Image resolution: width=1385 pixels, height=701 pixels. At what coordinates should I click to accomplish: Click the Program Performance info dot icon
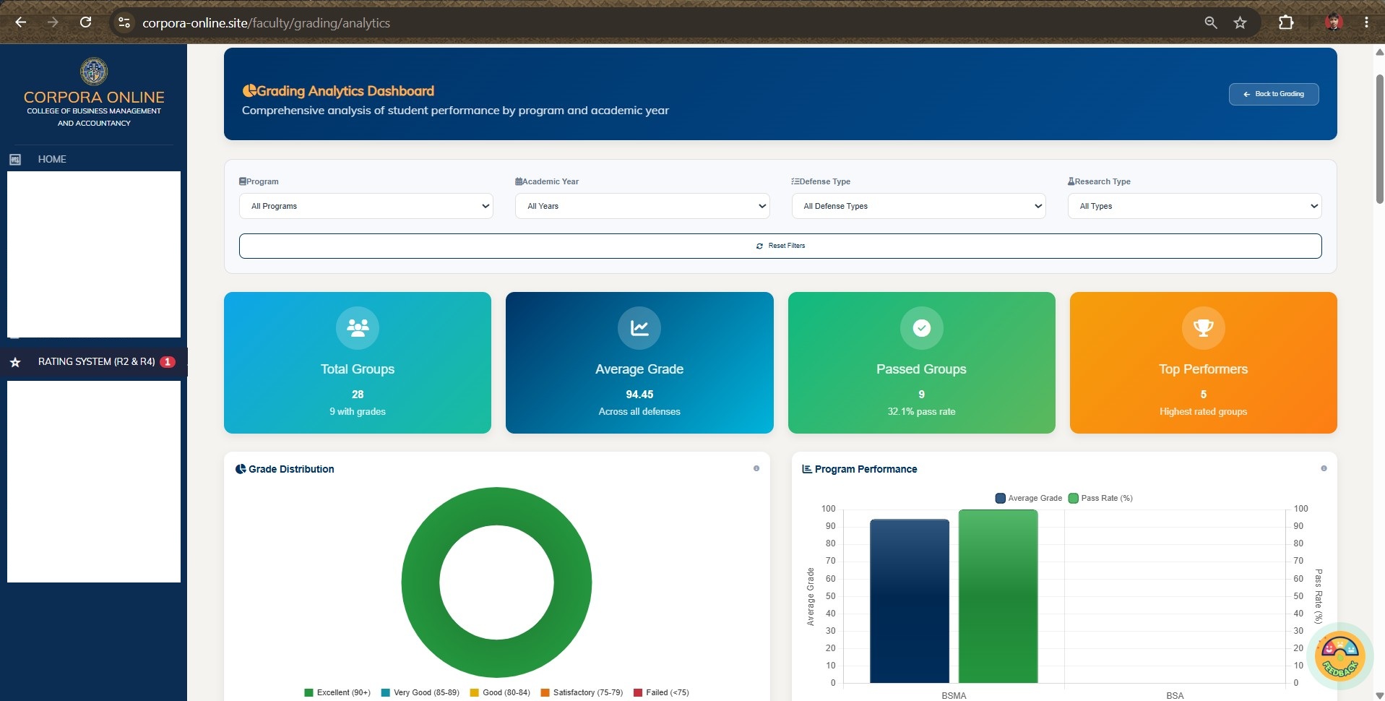(1324, 468)
